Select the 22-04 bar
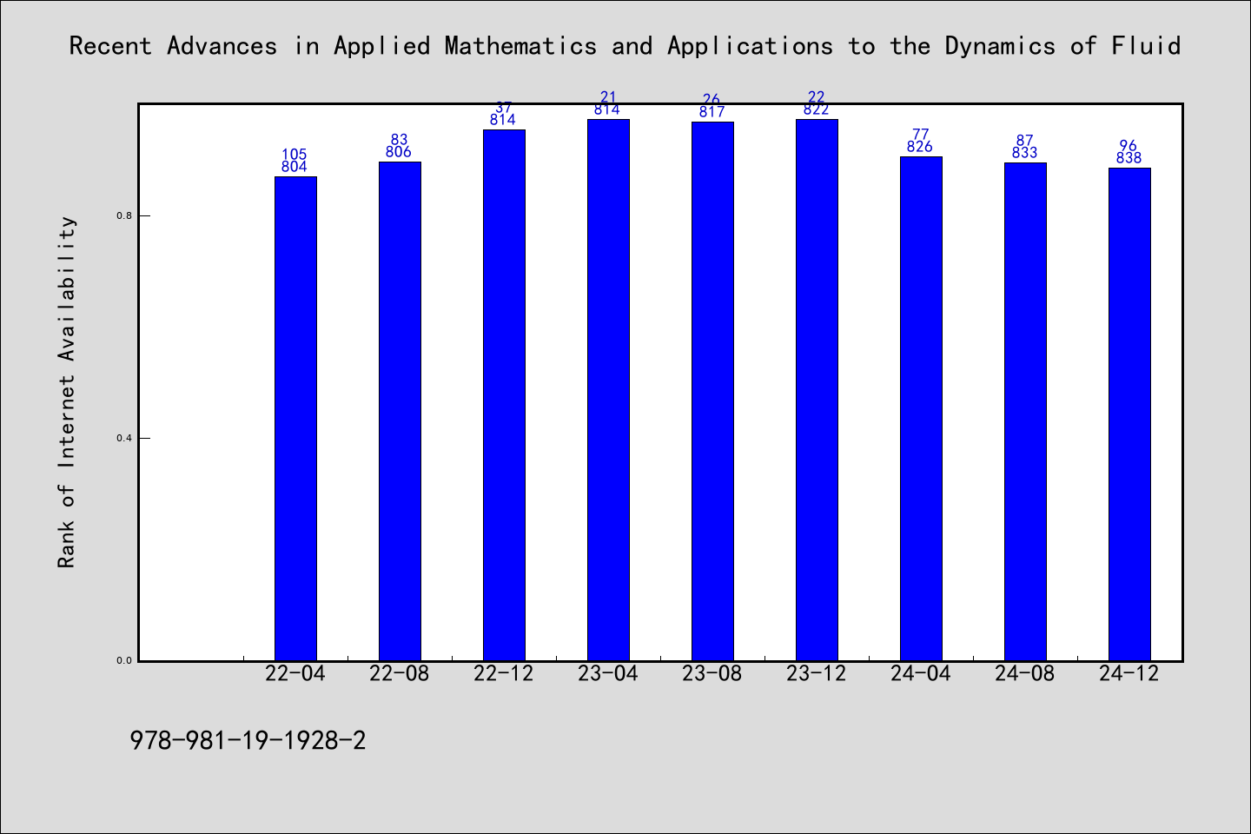The height and width of the screenshot is (834, 1251). click(295, 419)
